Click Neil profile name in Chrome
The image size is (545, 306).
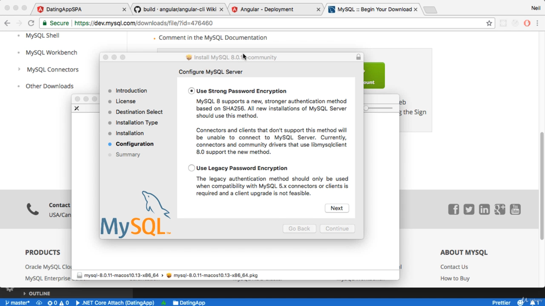pos(536,8)
